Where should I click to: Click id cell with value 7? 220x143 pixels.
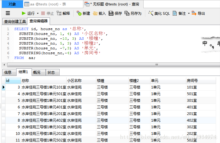point(13,114)
